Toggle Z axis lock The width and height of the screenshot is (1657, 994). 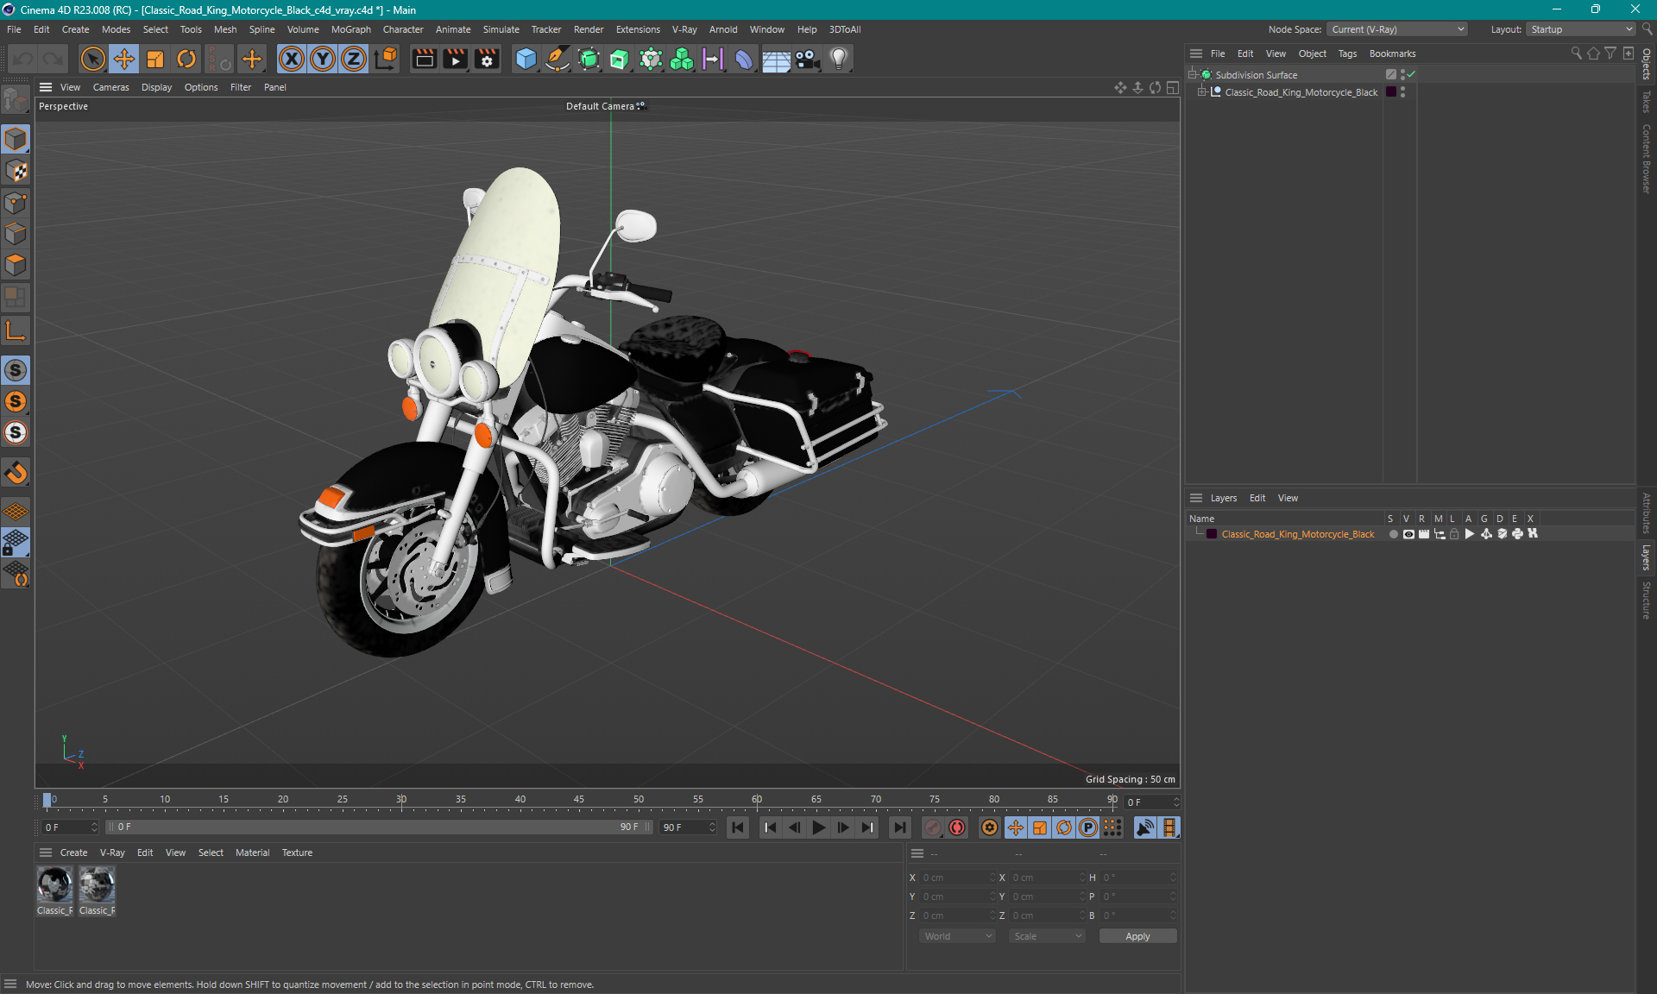point(354,59)
